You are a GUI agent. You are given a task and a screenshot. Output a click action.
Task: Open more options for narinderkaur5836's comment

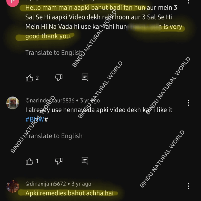188,103
